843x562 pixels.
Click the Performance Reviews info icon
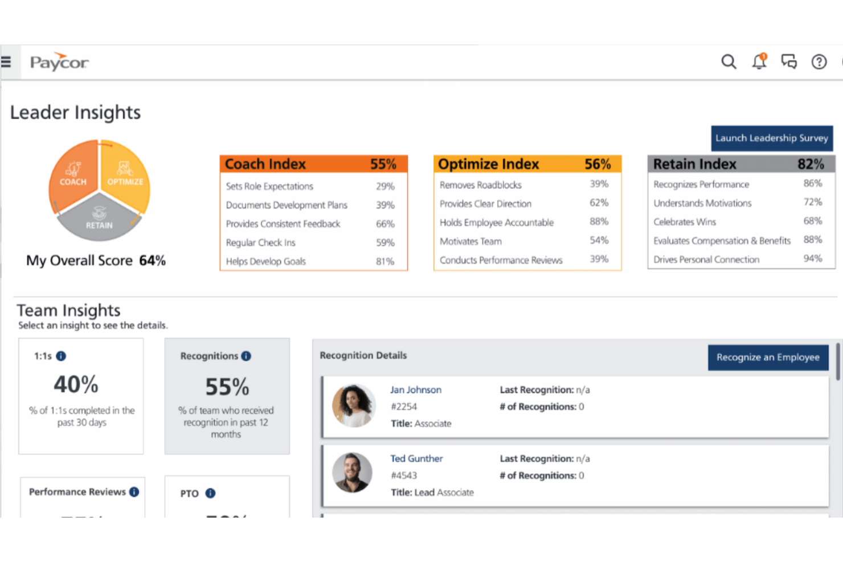pos(134,492)
